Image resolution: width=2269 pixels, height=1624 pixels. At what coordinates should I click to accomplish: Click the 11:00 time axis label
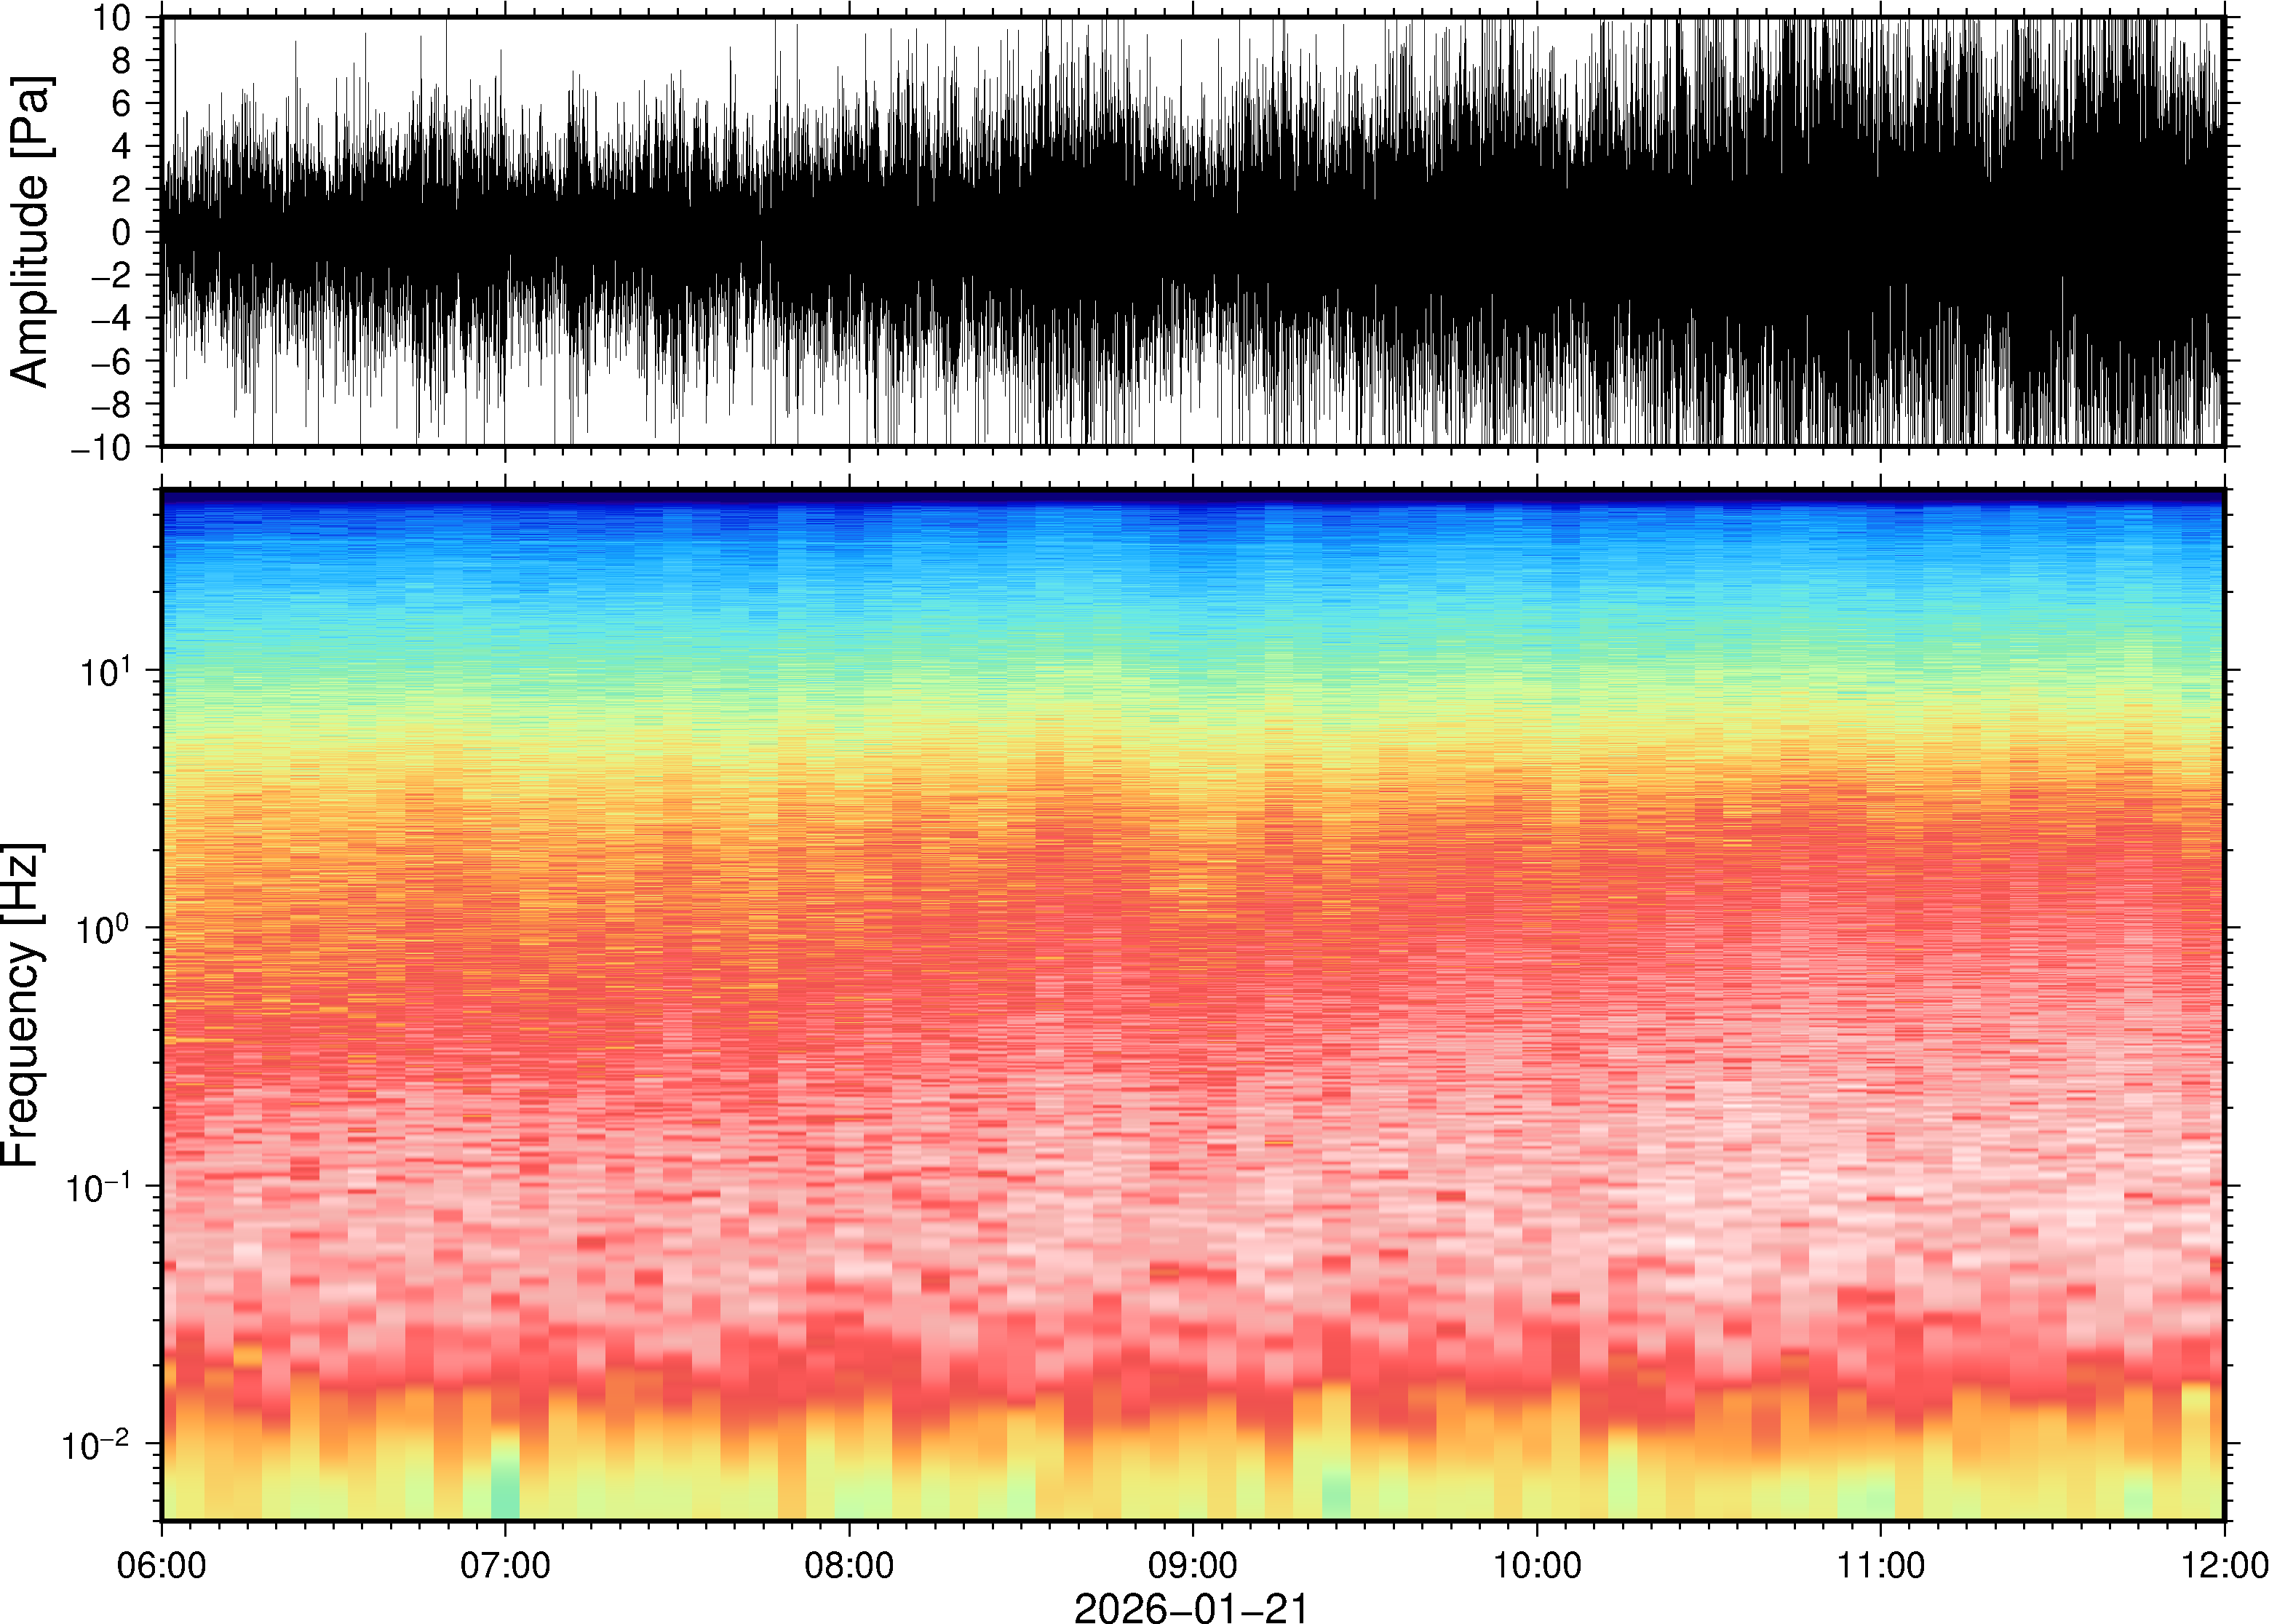(1880, 1565)
